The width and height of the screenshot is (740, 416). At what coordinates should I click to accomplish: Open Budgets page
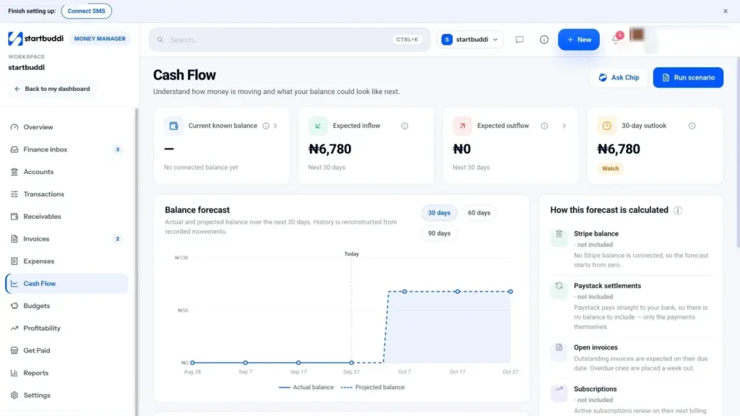click(66, 305)
